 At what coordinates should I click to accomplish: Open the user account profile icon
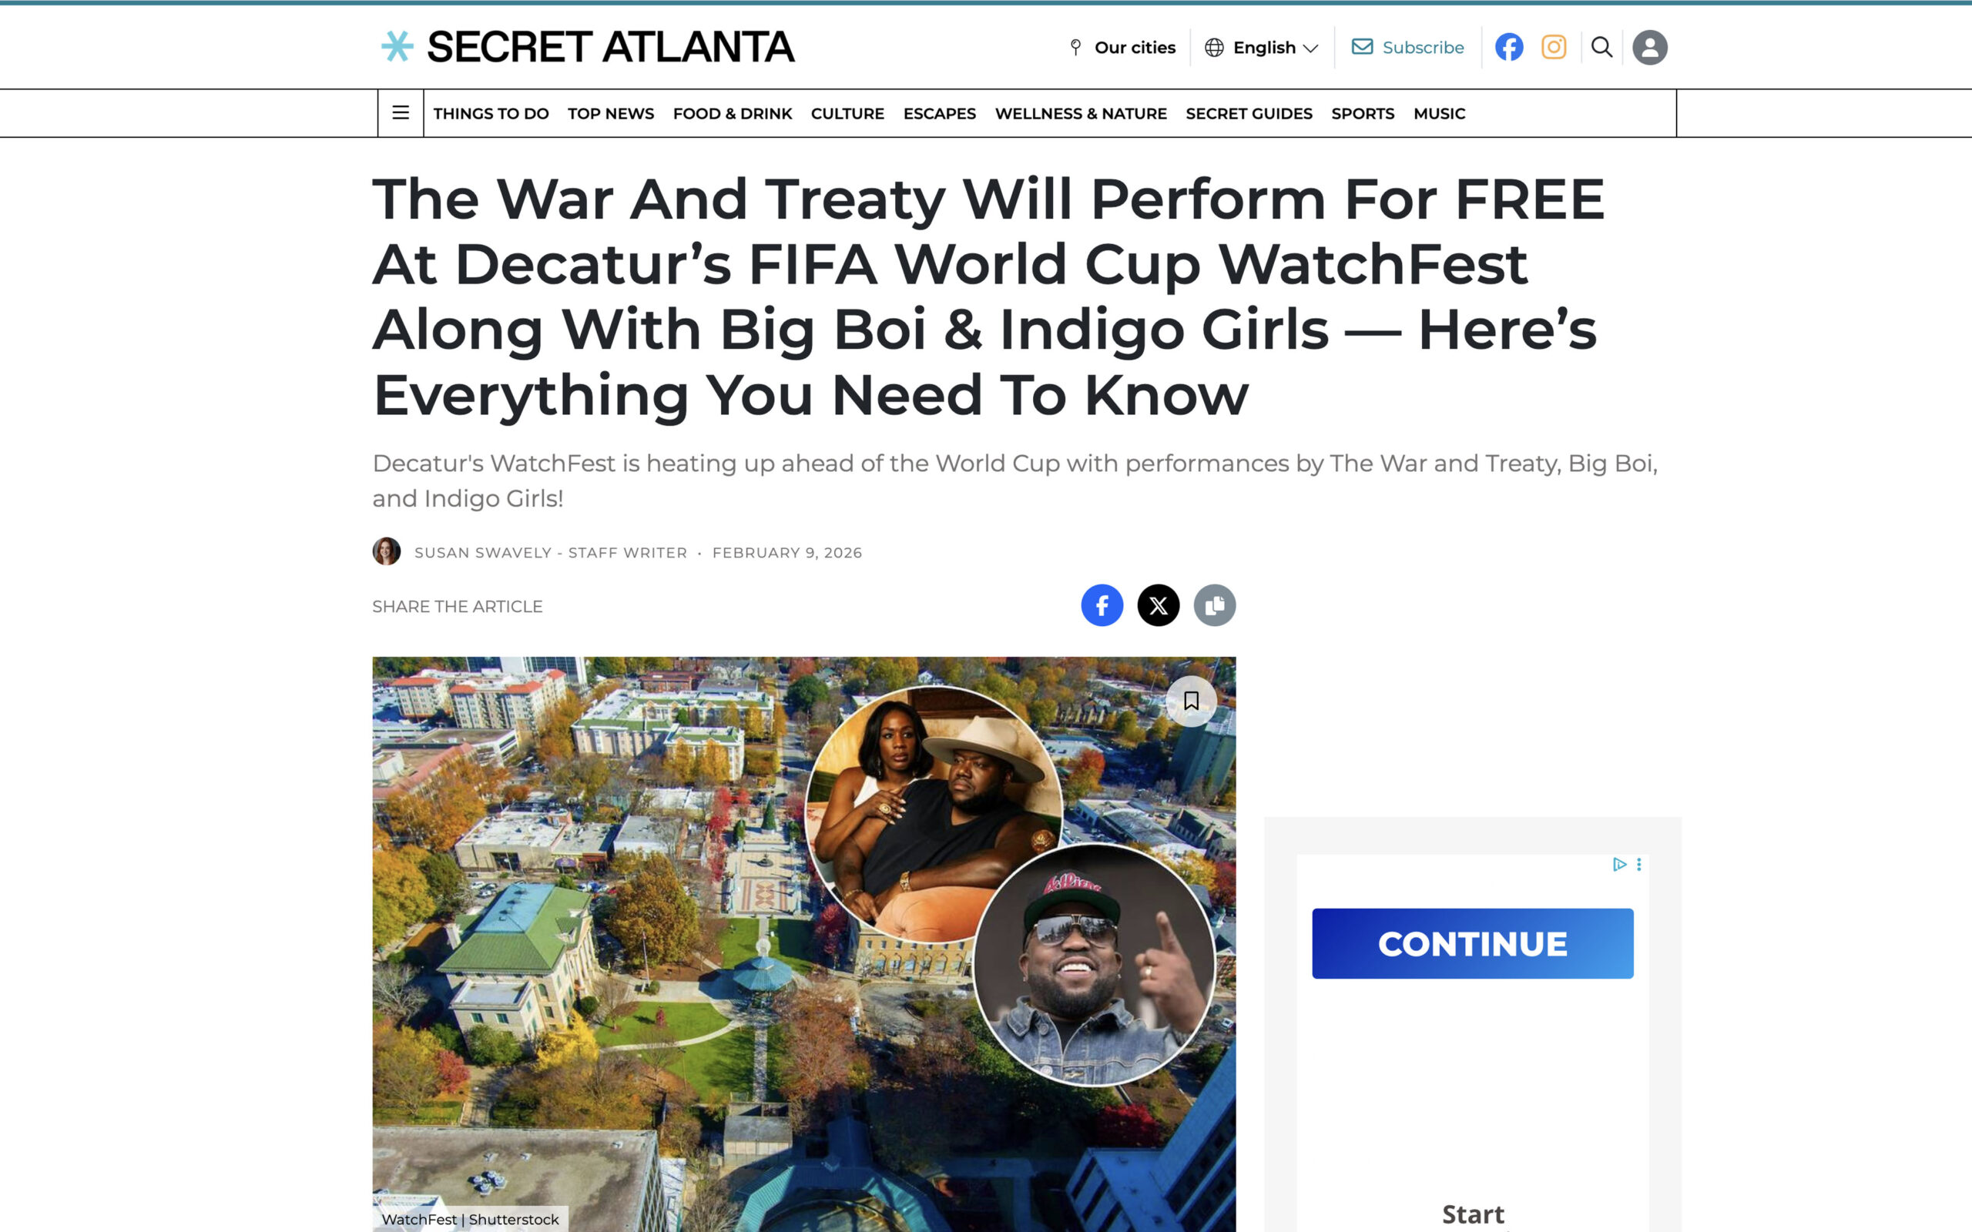[x=1649, y=47]
